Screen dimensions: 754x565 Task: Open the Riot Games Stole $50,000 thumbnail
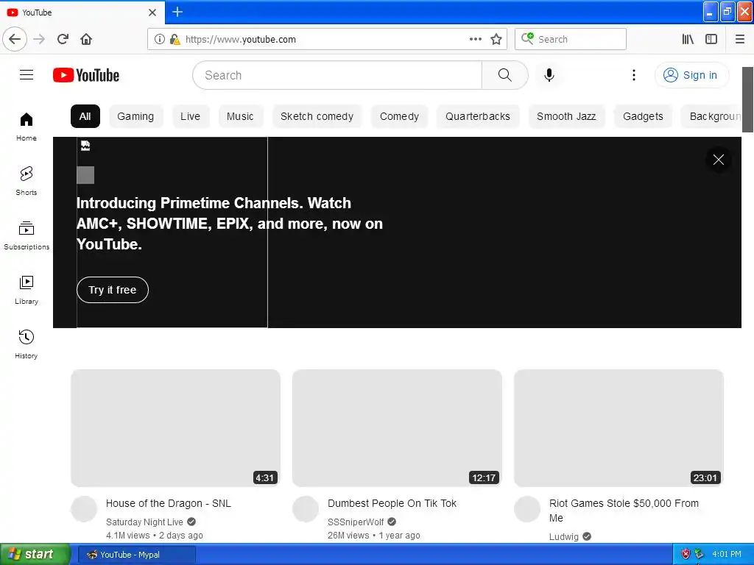(619, 428)
